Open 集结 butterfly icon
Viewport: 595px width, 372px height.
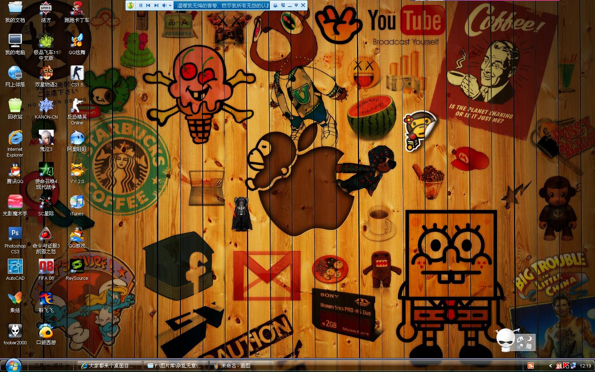[x=15, y=302]
